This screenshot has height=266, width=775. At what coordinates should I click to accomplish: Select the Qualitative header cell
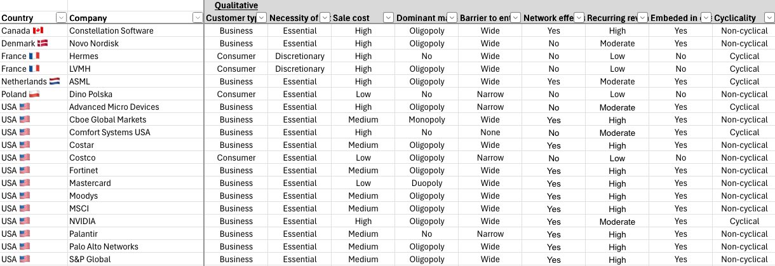coord(236,6)
